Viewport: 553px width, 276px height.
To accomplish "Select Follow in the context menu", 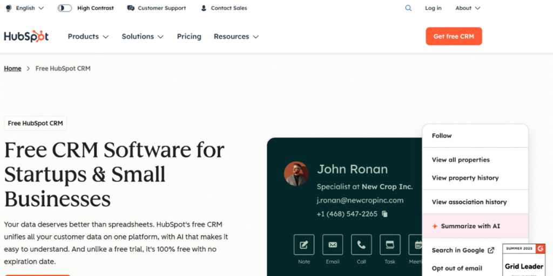I will [475, 136].
